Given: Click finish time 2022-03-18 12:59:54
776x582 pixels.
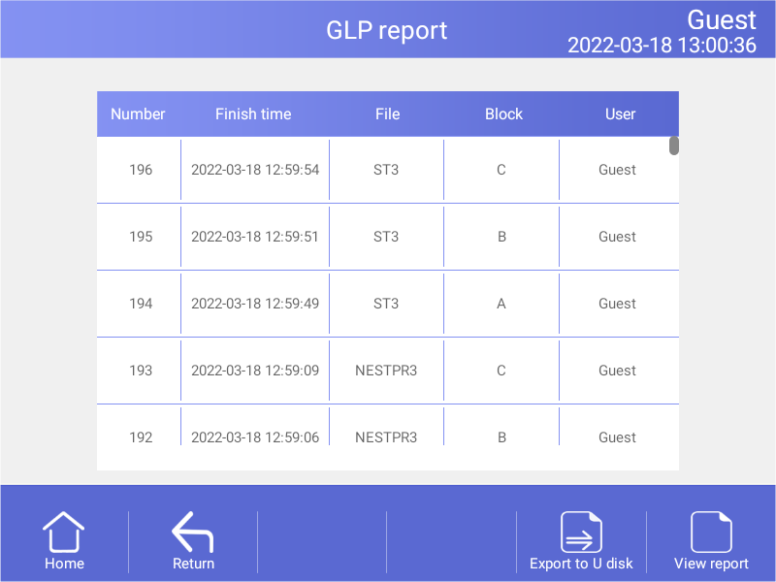Looking at the screenshot, I should pyautogui.click(x=255, y=170).
